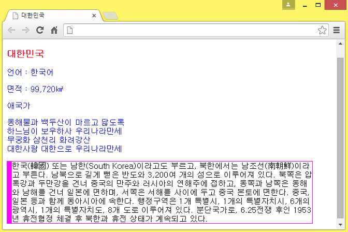Screen dimensions: 348x232
Task: Go forward using the forward arrow
Action: 26,30
